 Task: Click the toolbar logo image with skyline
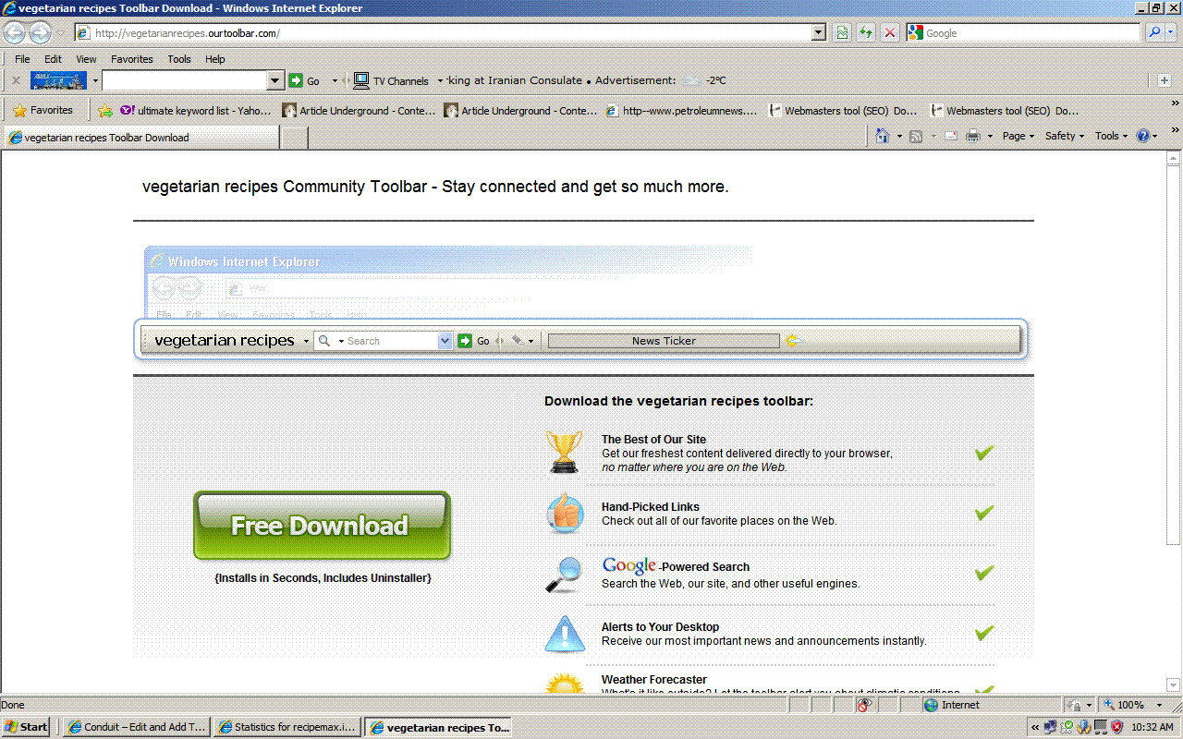point(58,80)
